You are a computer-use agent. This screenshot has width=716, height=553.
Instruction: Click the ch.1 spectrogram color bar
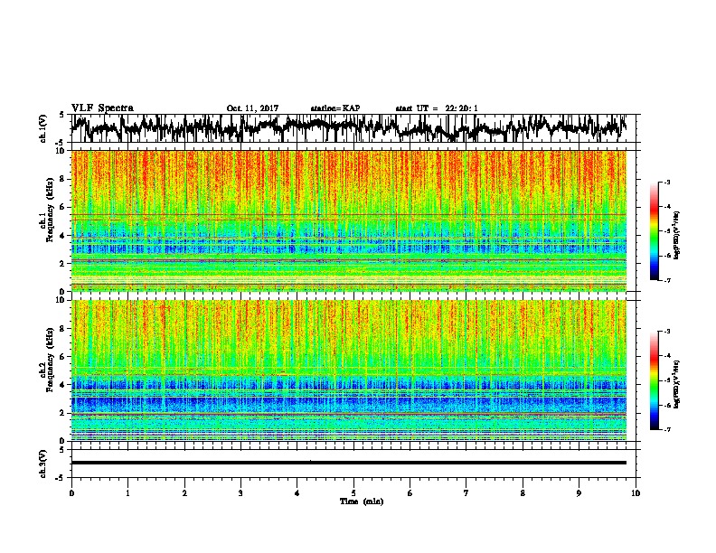(654, 231)
